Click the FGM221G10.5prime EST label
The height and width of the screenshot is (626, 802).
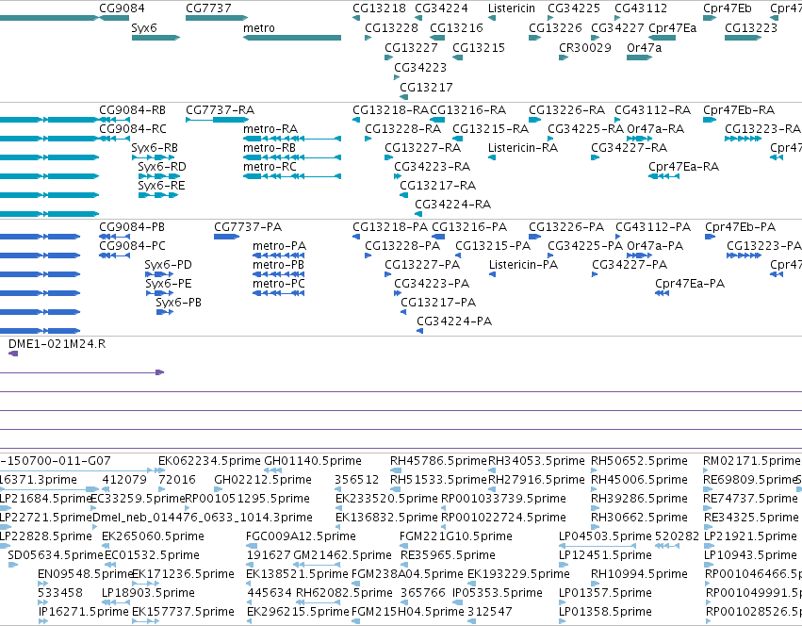tap(456, 536)
